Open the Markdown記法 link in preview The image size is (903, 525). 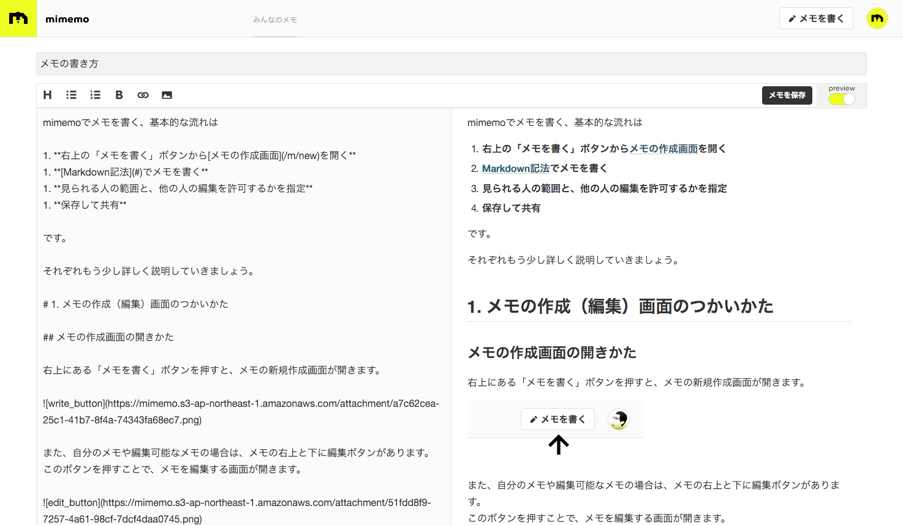pos(516,168)
